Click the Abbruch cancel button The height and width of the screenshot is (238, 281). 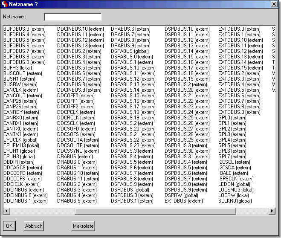[x=33, y=226]
